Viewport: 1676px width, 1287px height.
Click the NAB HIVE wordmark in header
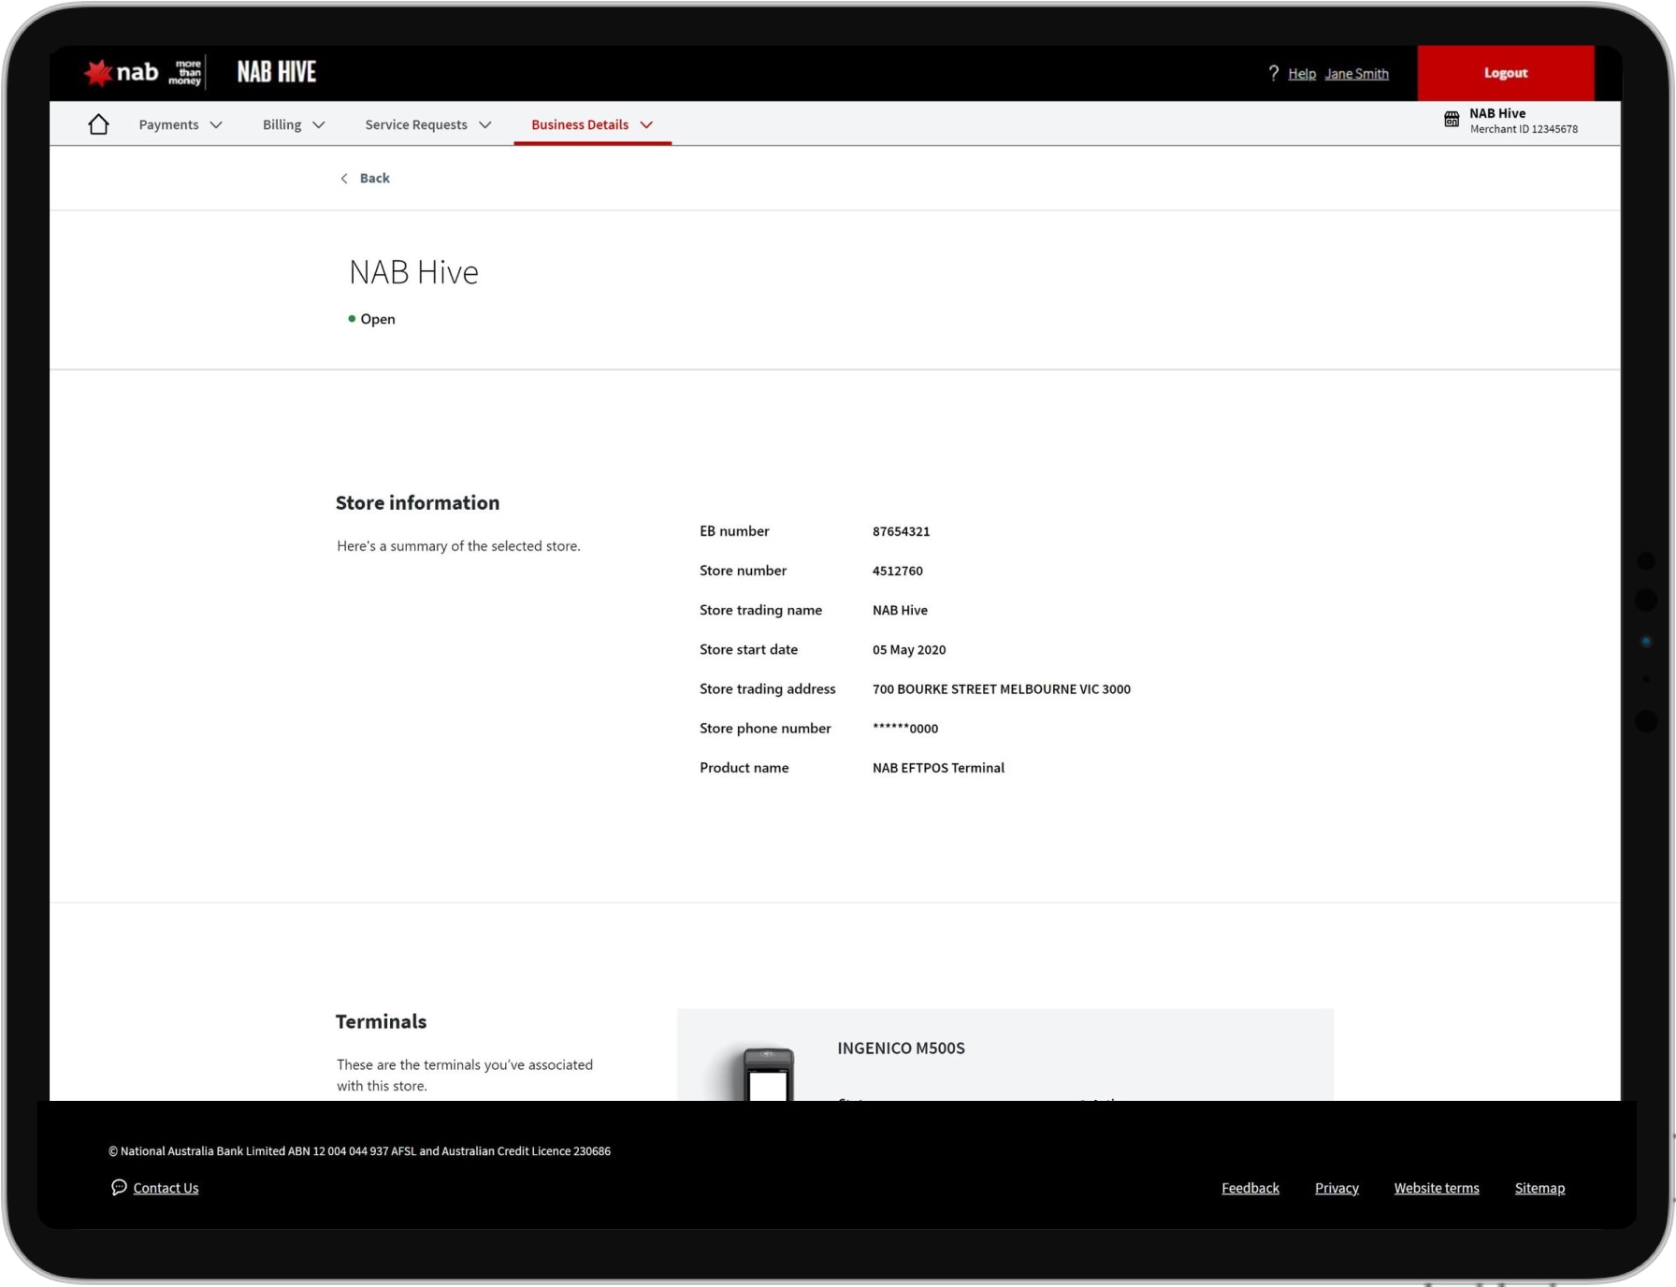point(277,72)
